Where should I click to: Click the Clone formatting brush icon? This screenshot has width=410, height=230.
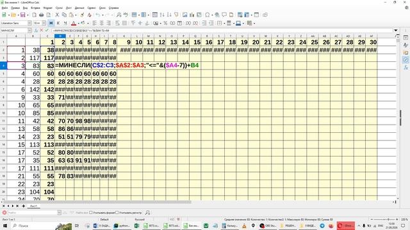pyautogui.click(x=82, y=15)
